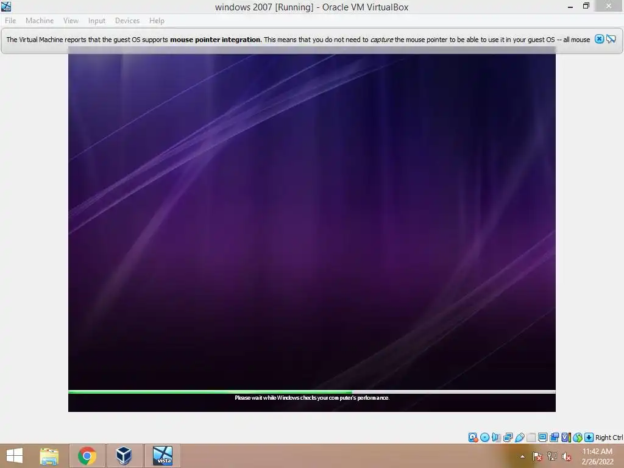The image size is (624, 468).
Task: Open the Input menu
Action: click(97, 21)
